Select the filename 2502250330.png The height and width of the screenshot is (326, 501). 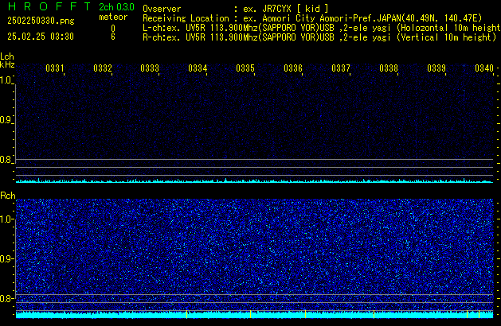pos(41,21)
